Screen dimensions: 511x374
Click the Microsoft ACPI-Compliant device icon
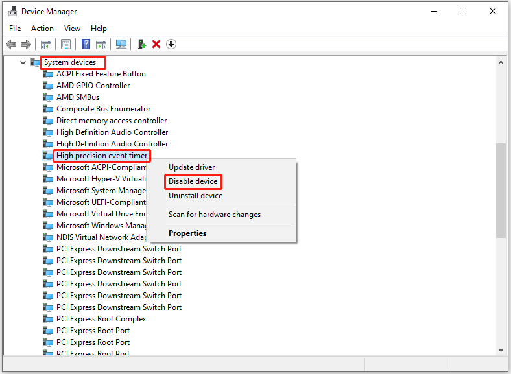(48, 167)
